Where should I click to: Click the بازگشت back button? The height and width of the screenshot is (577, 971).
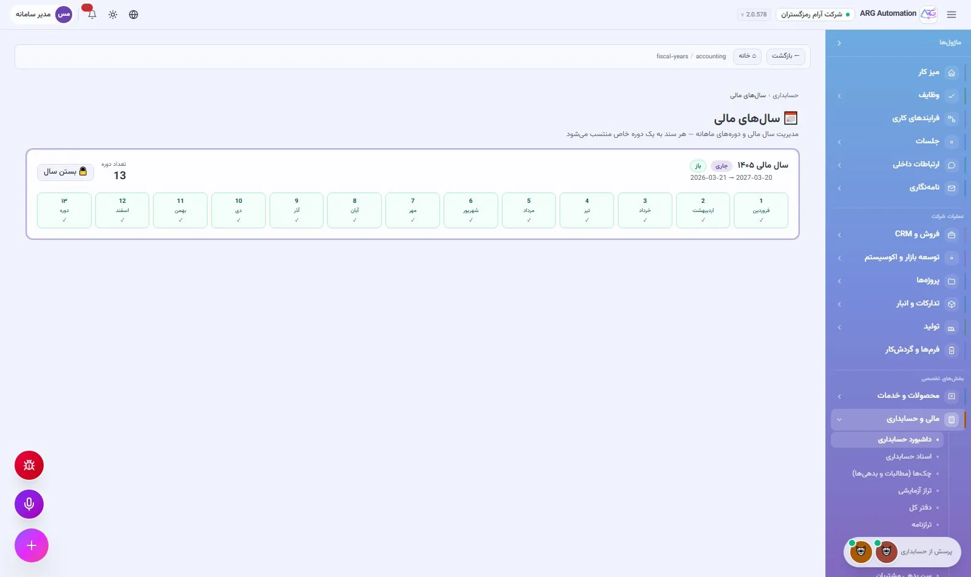coord(785,56)
